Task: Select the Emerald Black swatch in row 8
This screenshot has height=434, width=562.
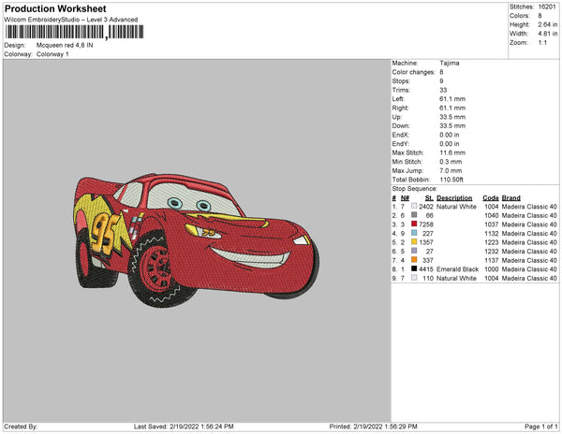Action: pyautogui.click(x=414, y=269)
